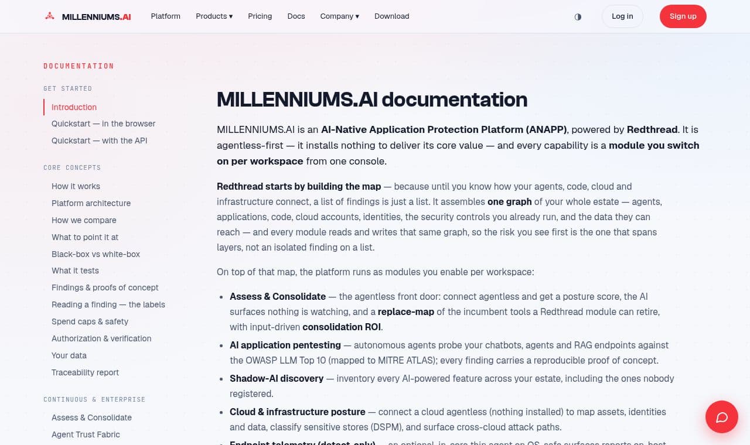Open Findings & proofs of concept

click(x=105, y=287)
